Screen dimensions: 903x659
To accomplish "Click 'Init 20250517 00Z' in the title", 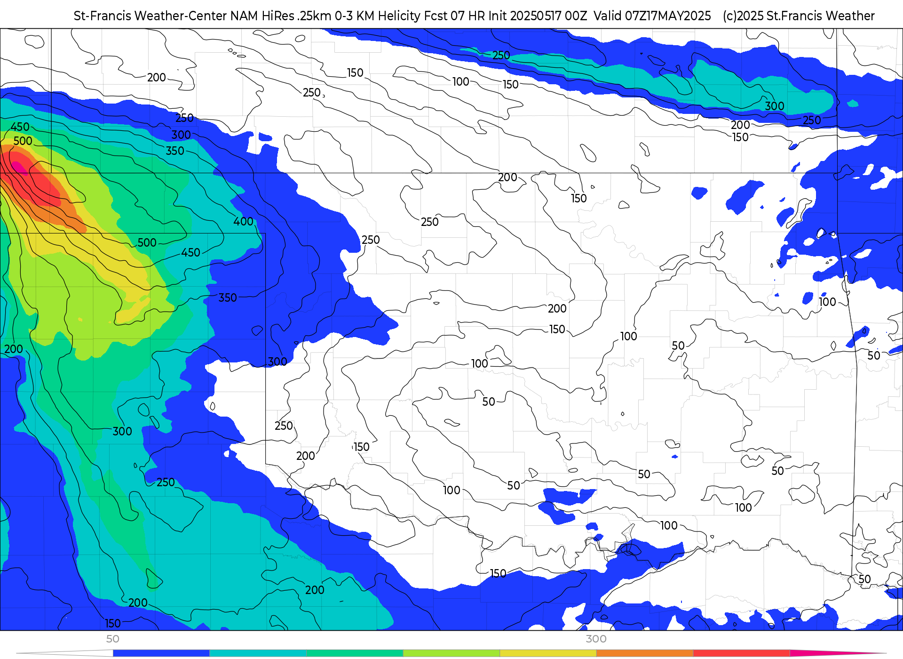I will click(538, 16).
